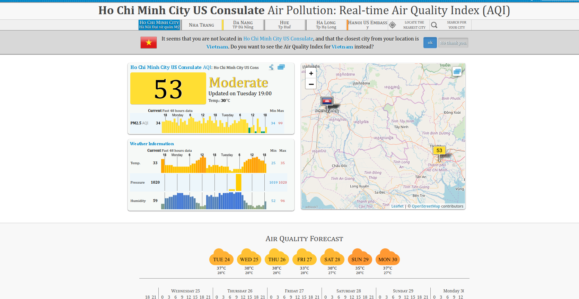The width and height of the screenshot is (579, 299).
Task: Select the 53 AQI map marker
Action: tap(439, 150)
